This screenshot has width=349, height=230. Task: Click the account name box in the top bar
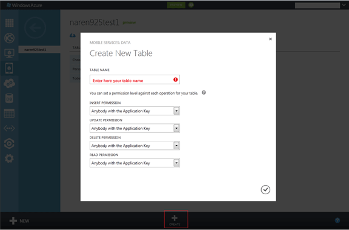(317, 5)
